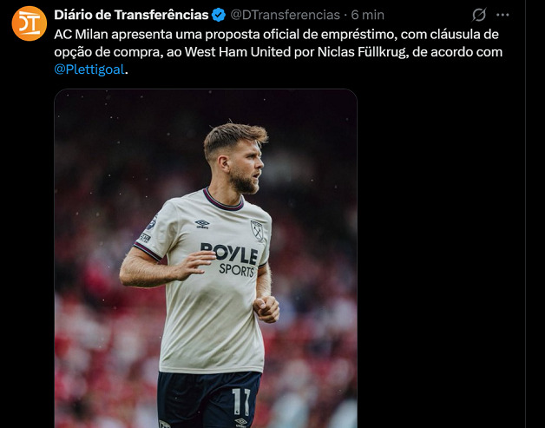Click the BOYLE Sports sponsor logo on shirt
The height and width of the screenshot is (428, 545).
click(x=229, y=260)
